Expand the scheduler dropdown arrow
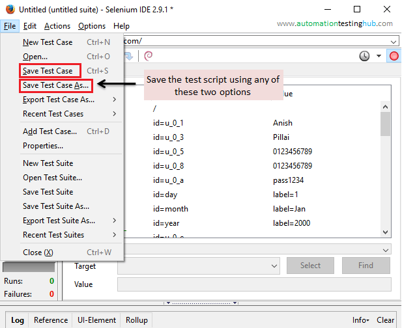 [379, 56]
